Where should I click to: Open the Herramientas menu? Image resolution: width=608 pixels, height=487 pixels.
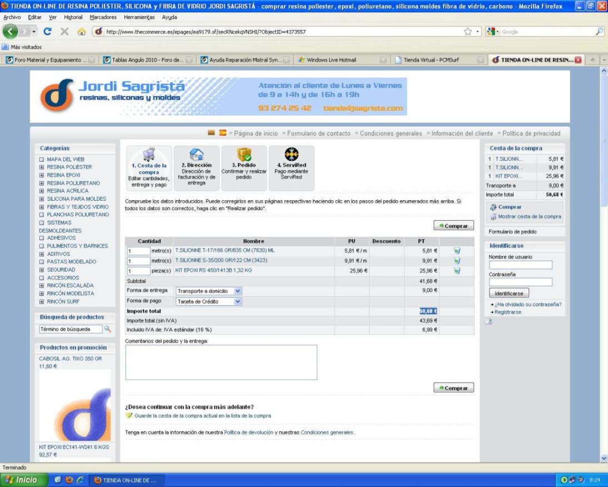pyautogui.click(x=139, y=17)
